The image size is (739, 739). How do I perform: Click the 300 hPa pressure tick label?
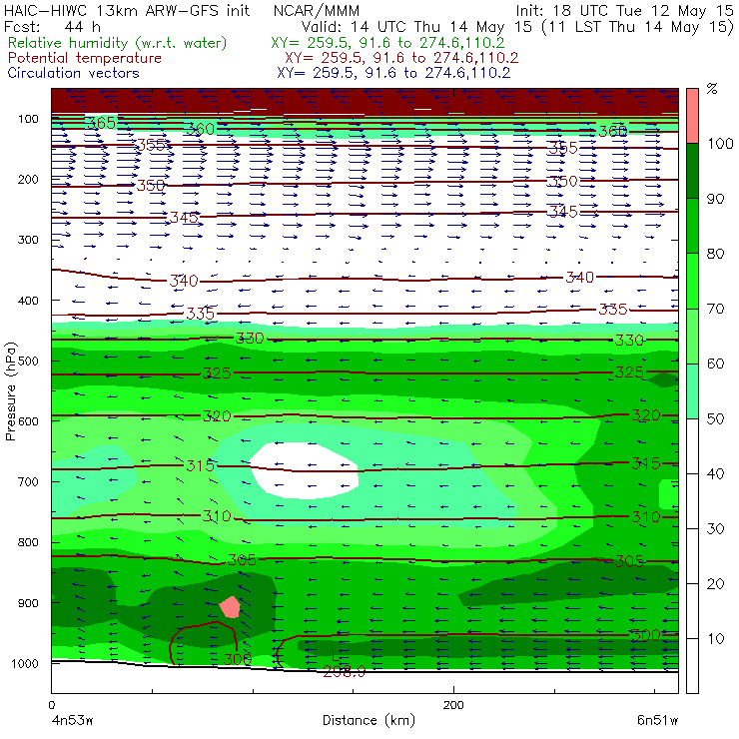28,240
